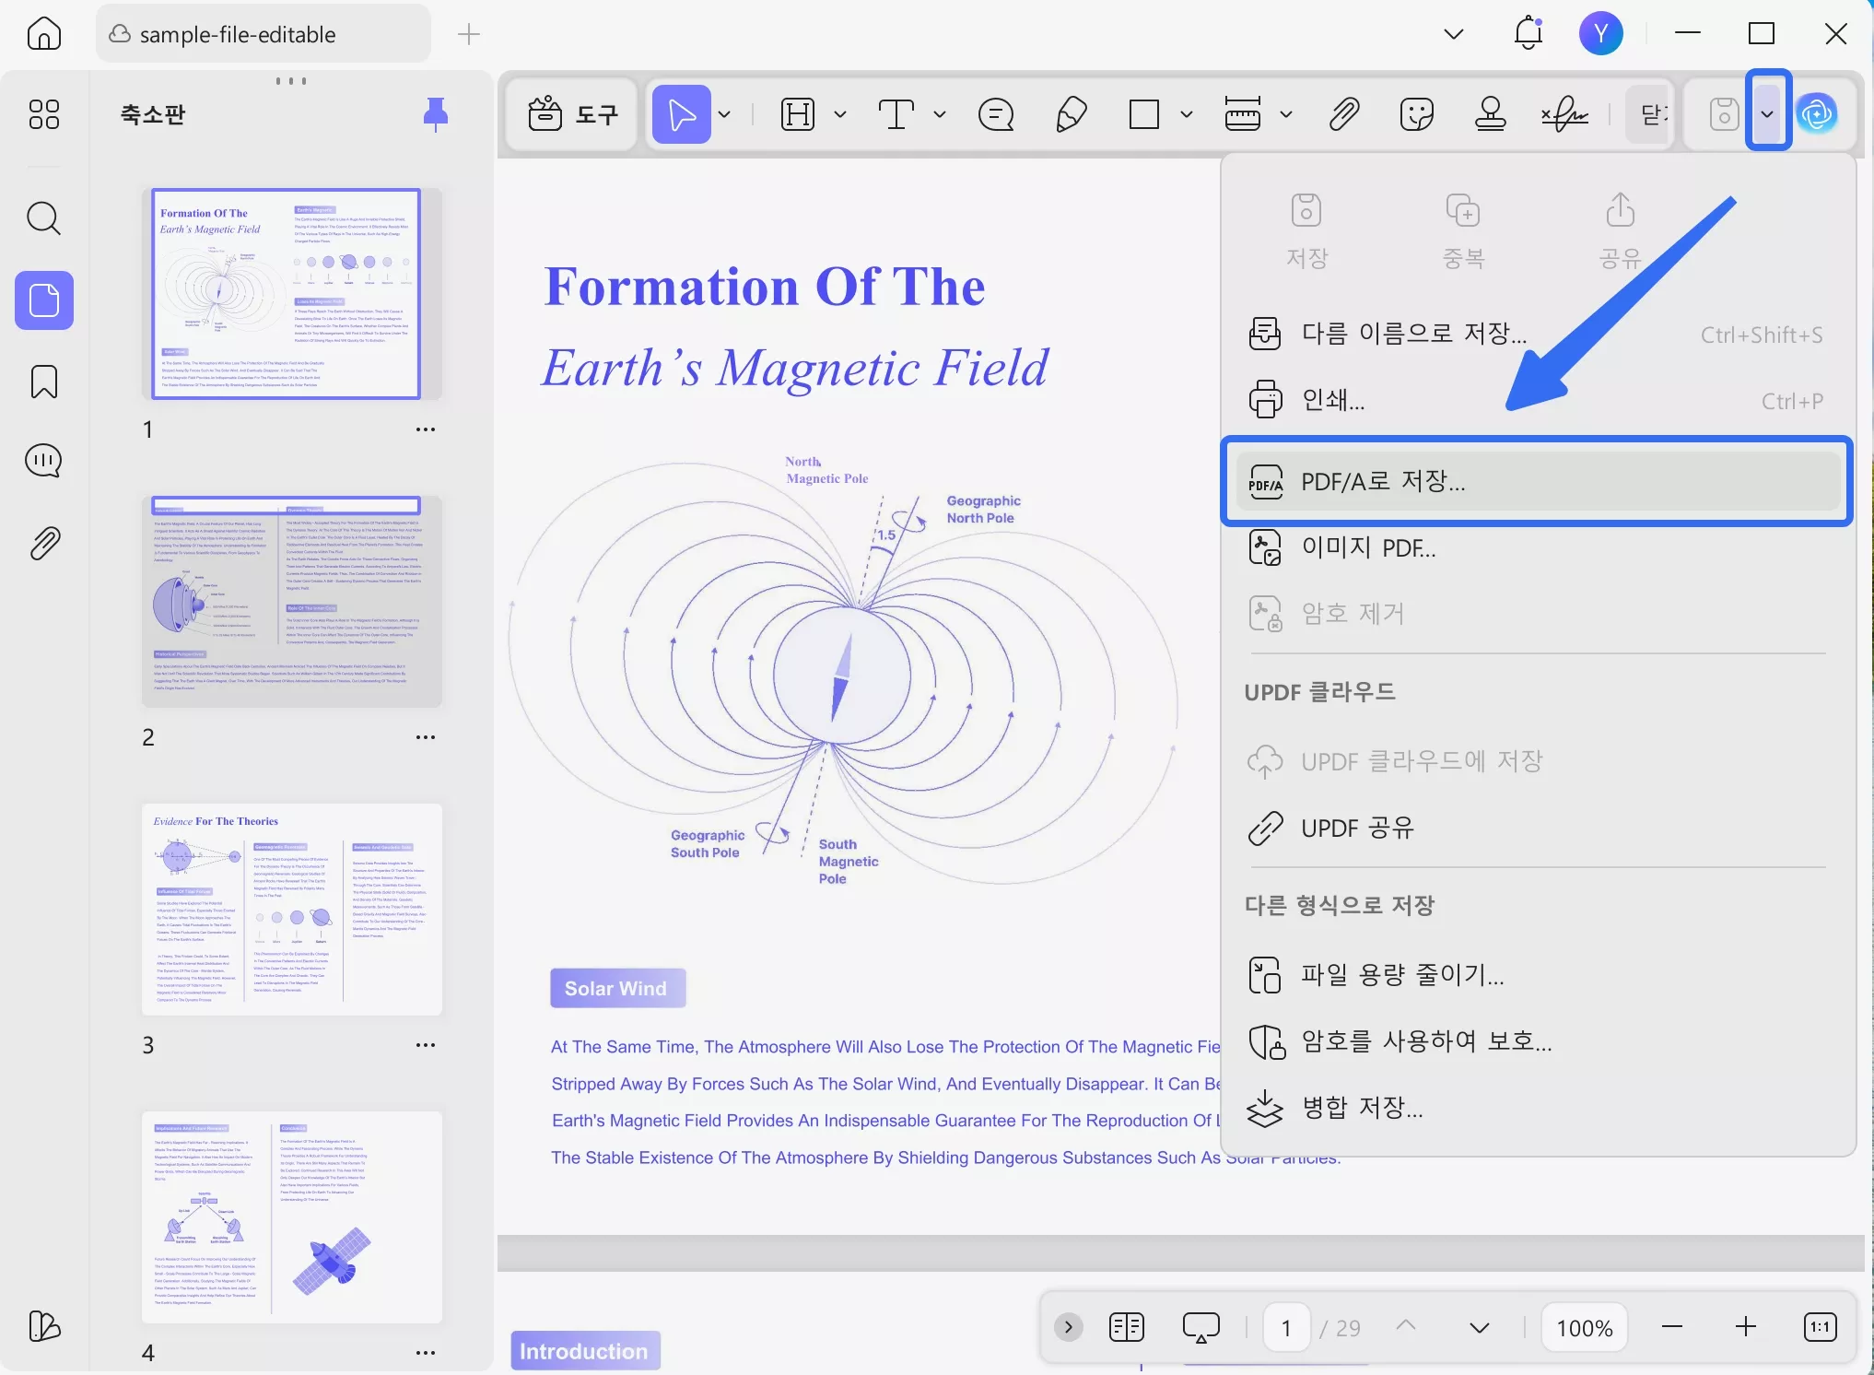Open the attachments panel in sidebar
The image size is (1874, 1375).
pyautogui.click(x=42, y=542)
